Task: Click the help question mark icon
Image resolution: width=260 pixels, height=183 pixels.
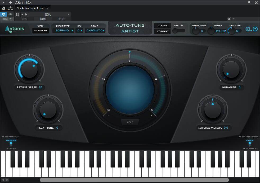Action: (255, 29)
